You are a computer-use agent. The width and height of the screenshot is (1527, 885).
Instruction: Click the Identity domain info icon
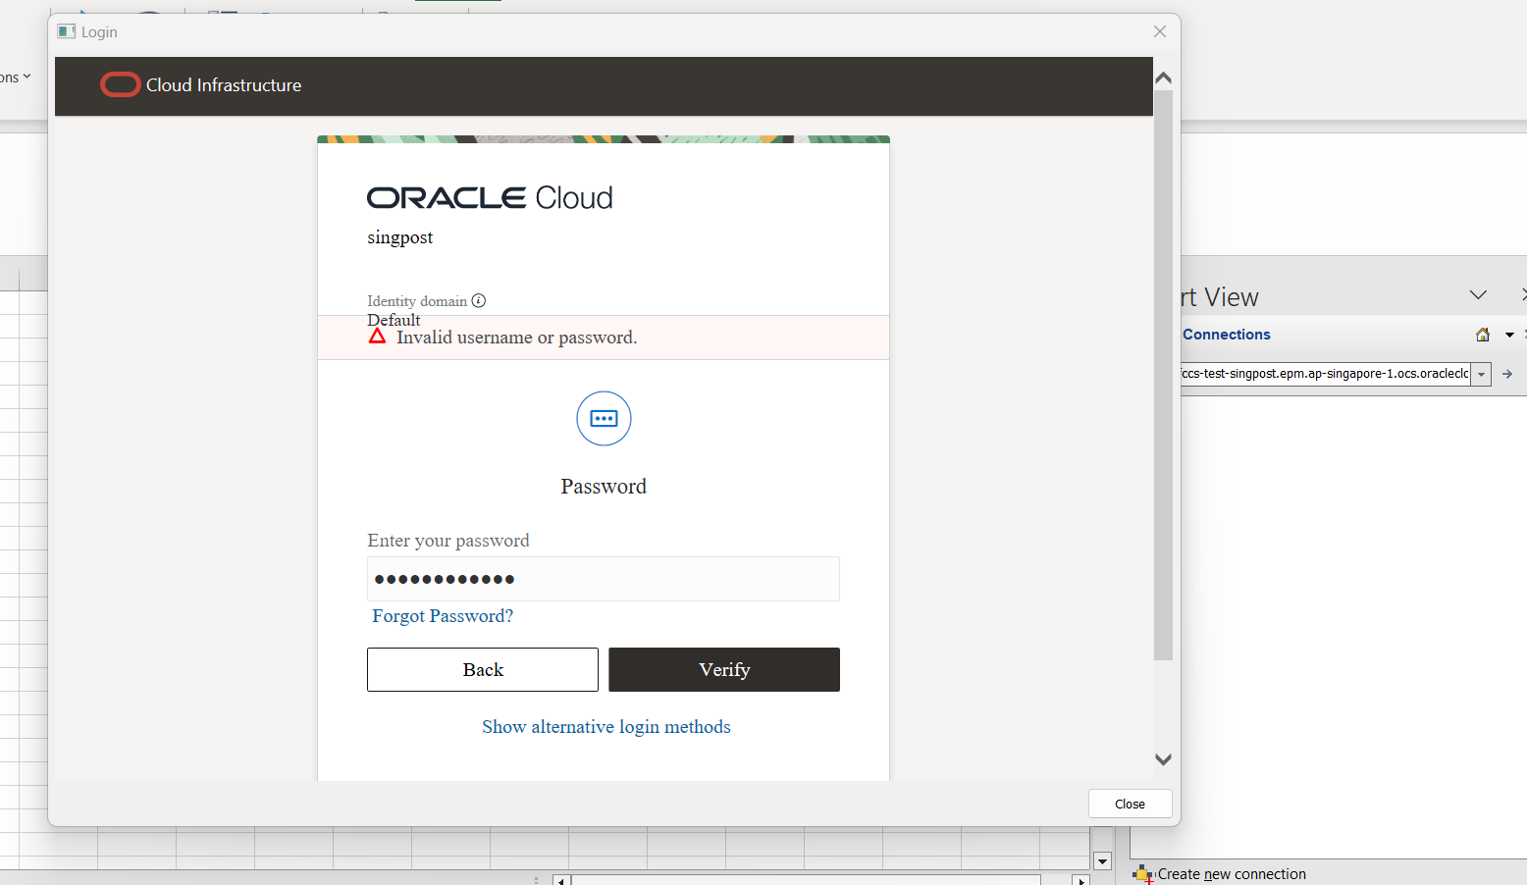pyautogui.click(x=478, y=300)
